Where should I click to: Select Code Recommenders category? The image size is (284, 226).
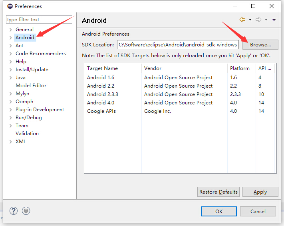click(41, 53)
